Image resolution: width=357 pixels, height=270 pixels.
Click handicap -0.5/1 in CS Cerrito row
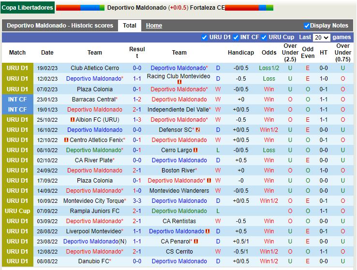click(x=241, y=252)
